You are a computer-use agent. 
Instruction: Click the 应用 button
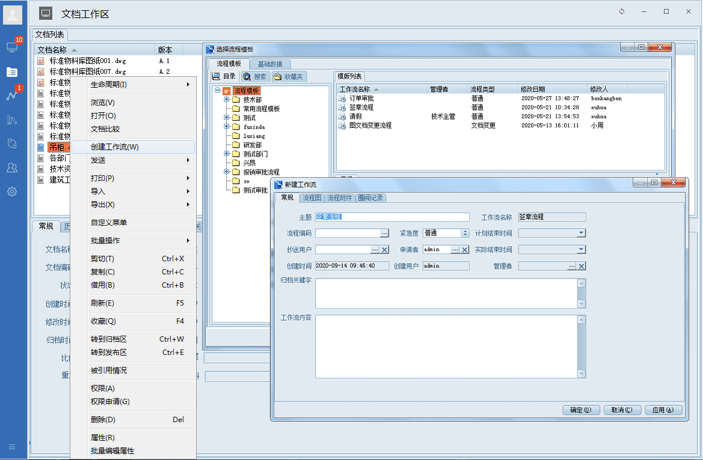click(x=663, y=410)
